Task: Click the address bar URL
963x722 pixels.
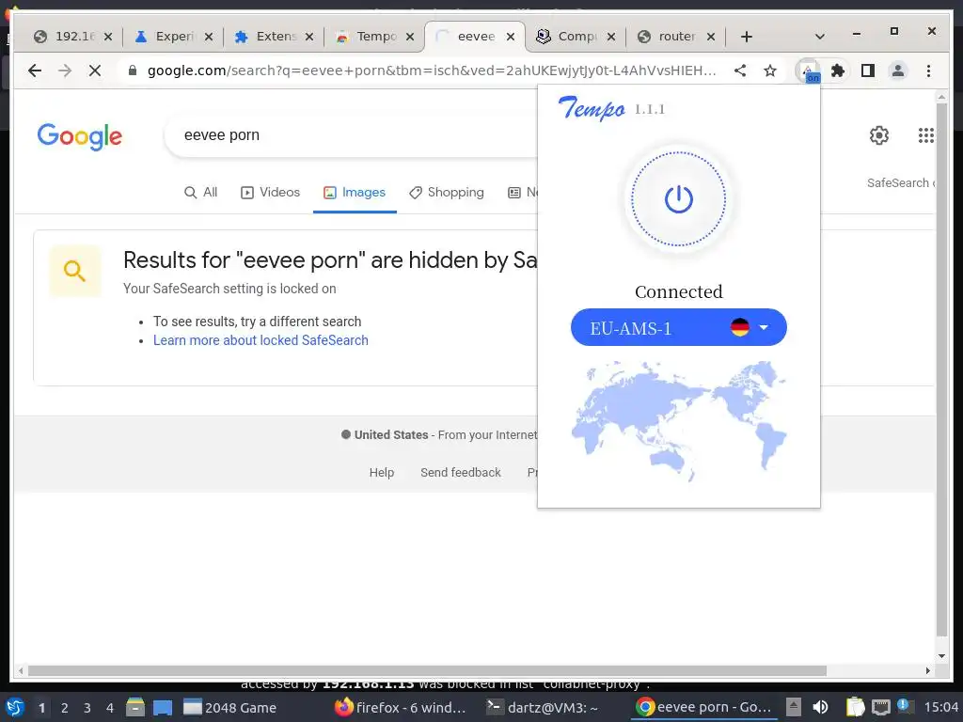Action: click(x=431, y=71)
